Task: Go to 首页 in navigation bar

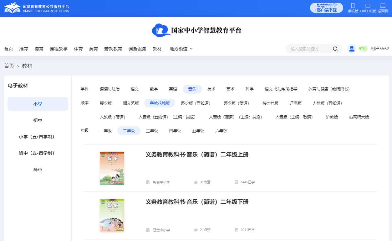Action: click(x=8, y=49)
